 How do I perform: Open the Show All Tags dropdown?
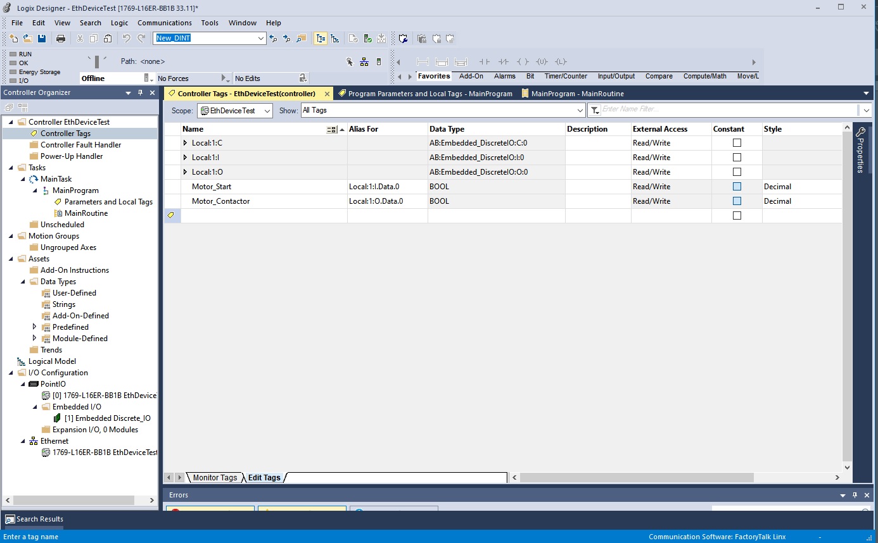click(443, 110)
